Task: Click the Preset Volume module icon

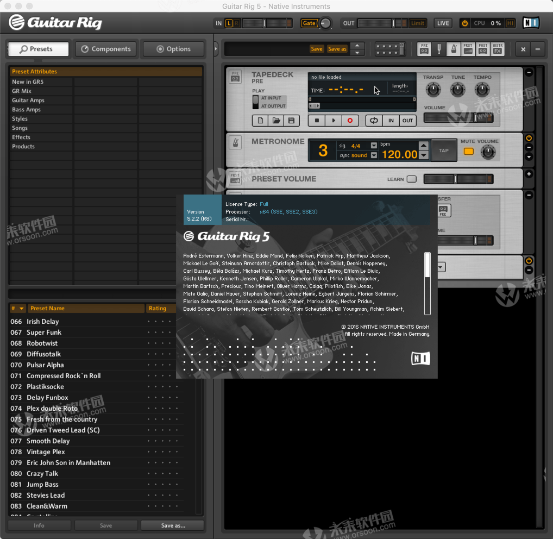Action: tap(236, 178)
